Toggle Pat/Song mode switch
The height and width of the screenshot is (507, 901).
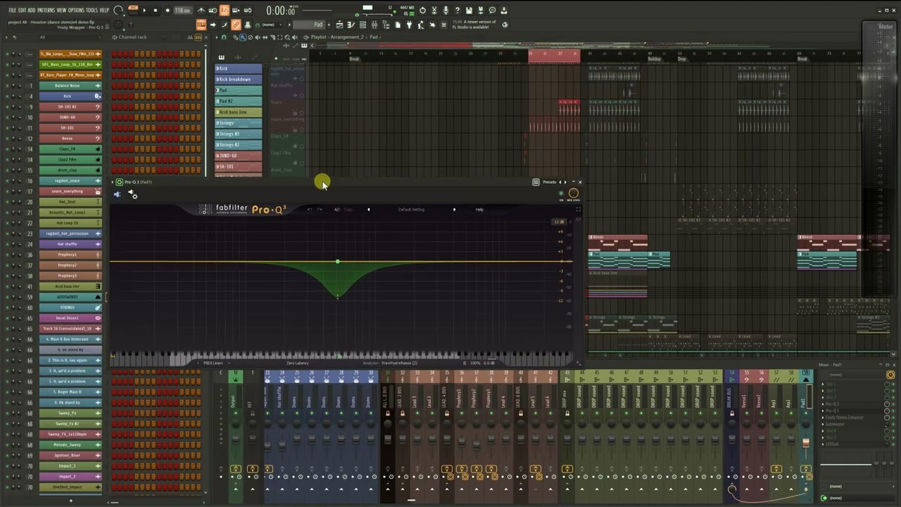pos(132,11)
